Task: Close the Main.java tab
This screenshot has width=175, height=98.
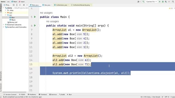Action: [x=40, y=5]
